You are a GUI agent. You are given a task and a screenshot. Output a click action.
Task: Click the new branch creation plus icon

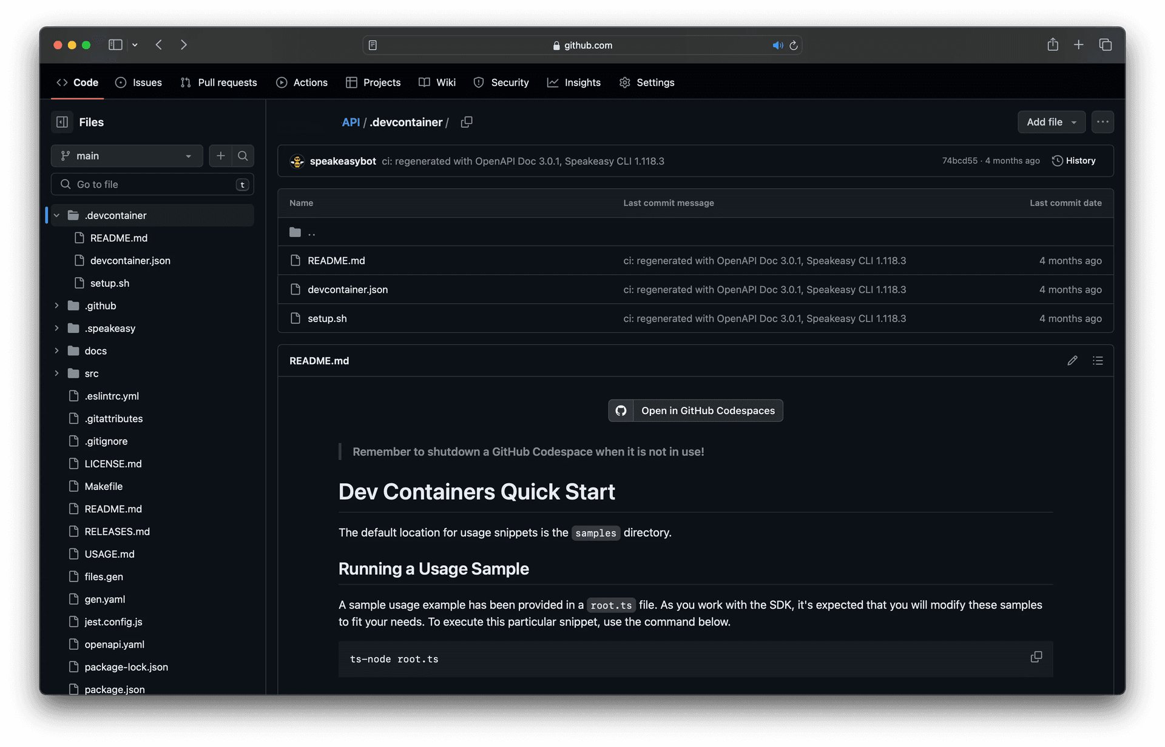[221, 156]
